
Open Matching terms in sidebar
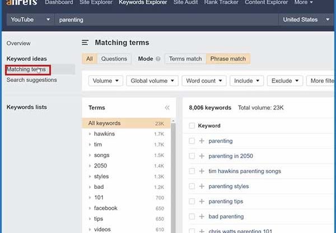click(x=26, y=69)
